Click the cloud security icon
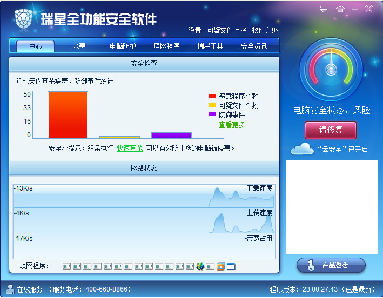 click(x=302, y=148)
